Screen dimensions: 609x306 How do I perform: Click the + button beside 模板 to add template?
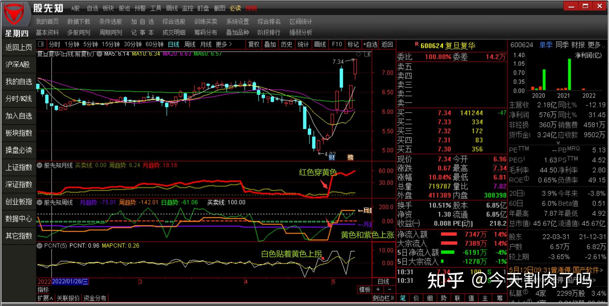[x=377, y=290]
